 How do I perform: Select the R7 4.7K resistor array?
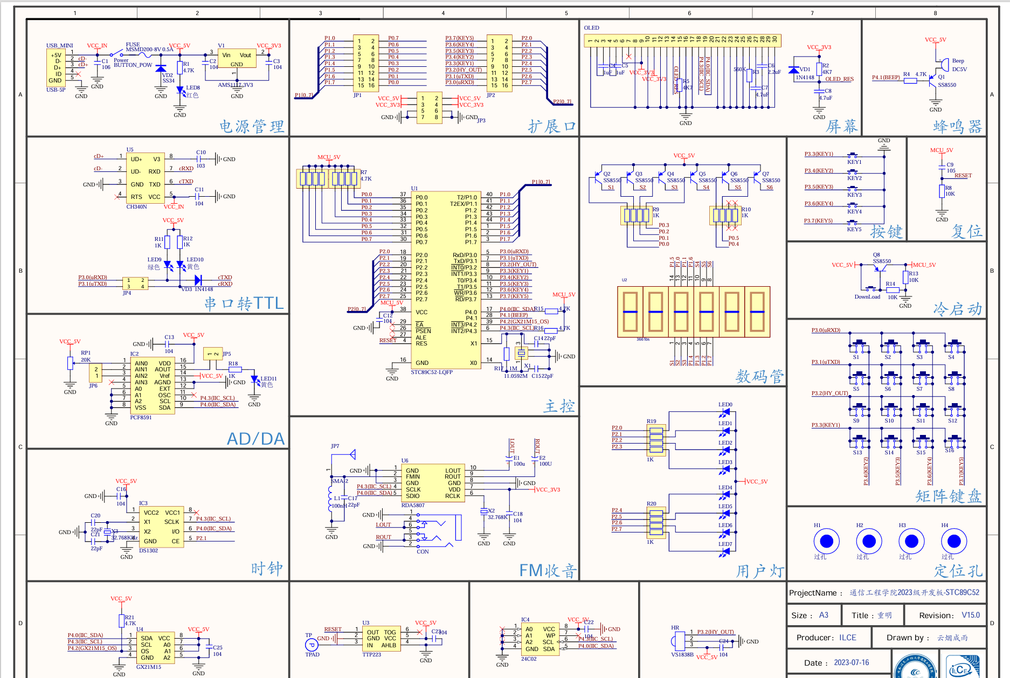click(328, 178)
